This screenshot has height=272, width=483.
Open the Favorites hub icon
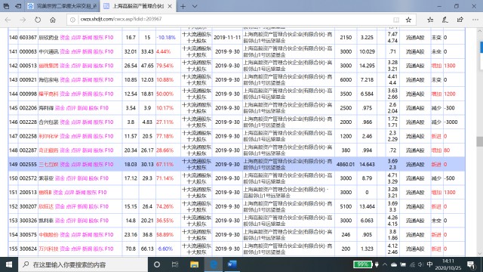point(430,20)
